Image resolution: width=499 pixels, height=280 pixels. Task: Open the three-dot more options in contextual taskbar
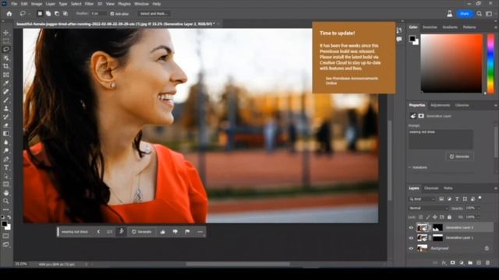click(x=200, y=232)
